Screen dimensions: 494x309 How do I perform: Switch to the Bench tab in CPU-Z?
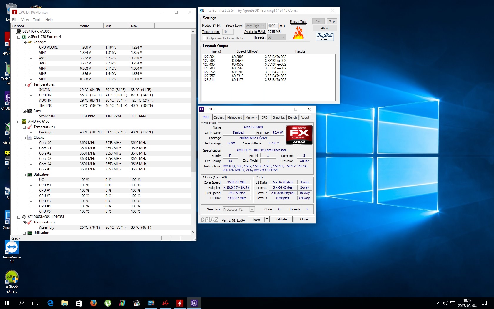[292, 117]
